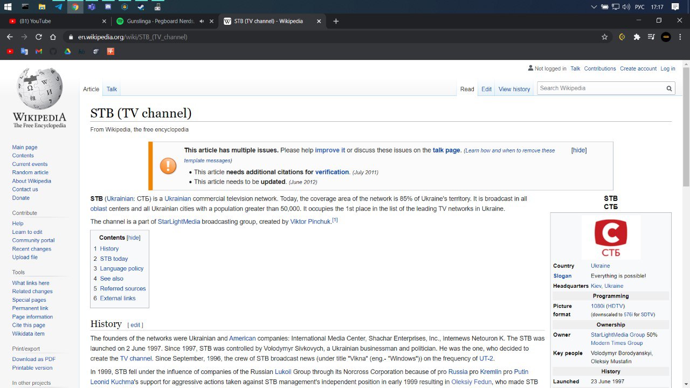Image resolution: width=690 pixels, height=388 pixels.
Task: Open the browser home page
Action: (x=53, y=37)
